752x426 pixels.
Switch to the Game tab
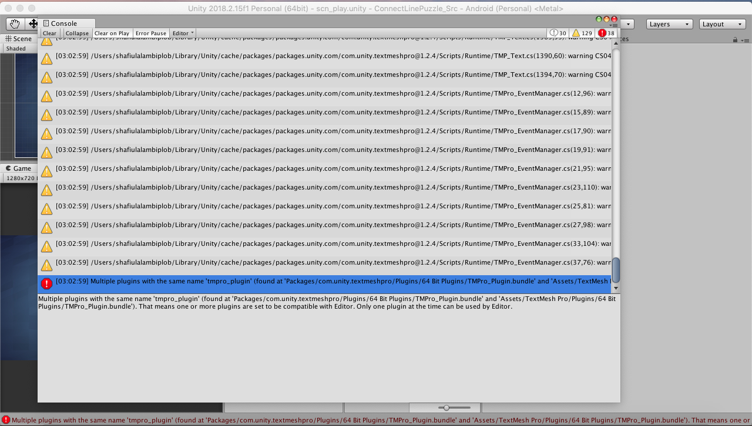(18, 168)
